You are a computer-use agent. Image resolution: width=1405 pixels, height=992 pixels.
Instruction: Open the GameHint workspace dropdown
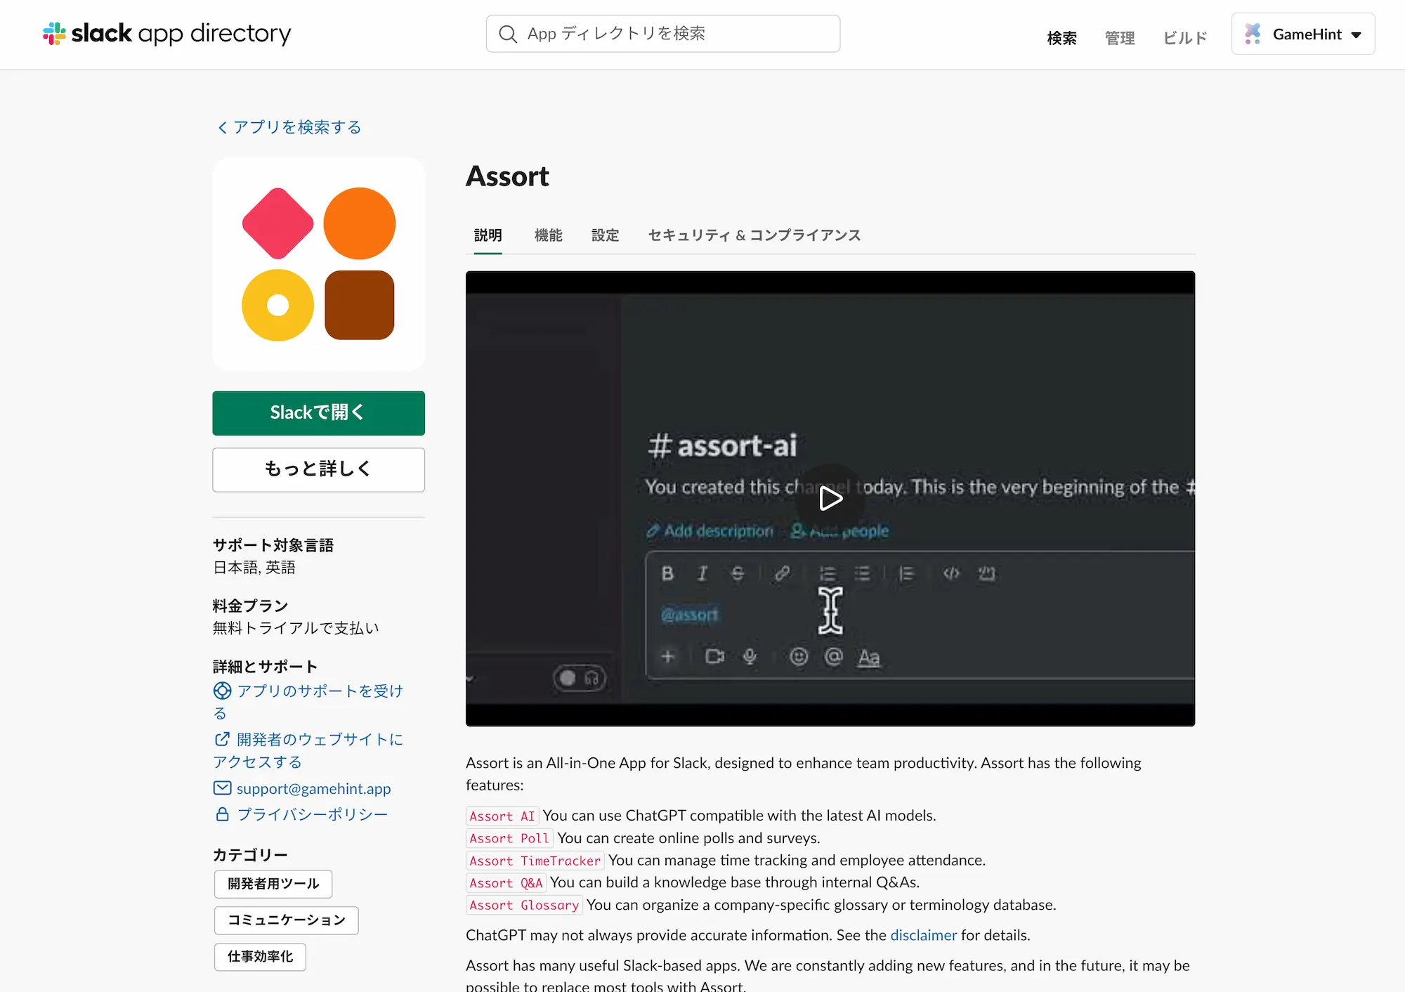point(1303,34)
